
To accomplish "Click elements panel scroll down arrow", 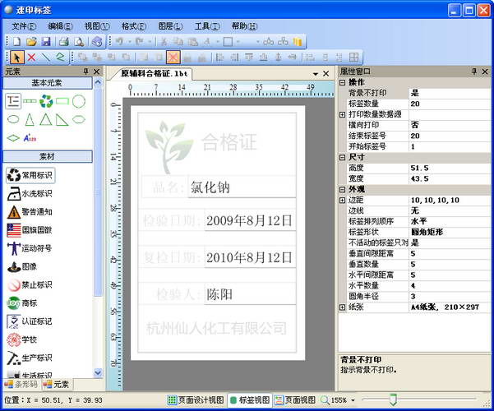I will (98, 373).
